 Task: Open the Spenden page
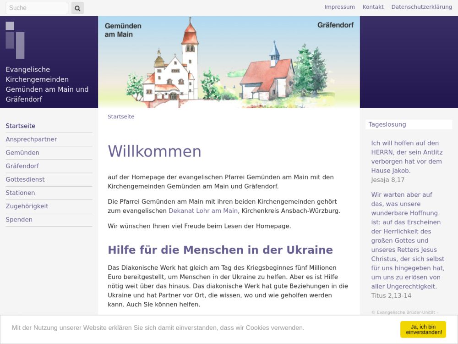(x=19, y=219)
